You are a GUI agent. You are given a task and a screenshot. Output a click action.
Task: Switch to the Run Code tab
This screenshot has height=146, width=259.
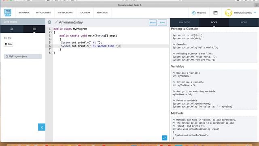pyautogui.click(x=185, y=22)
